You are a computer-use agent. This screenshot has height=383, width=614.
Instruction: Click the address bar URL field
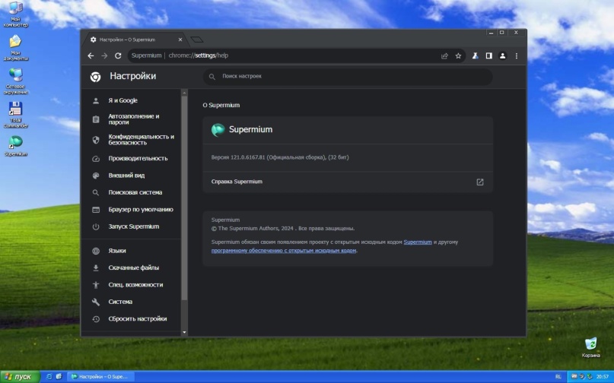coord(297,55)
